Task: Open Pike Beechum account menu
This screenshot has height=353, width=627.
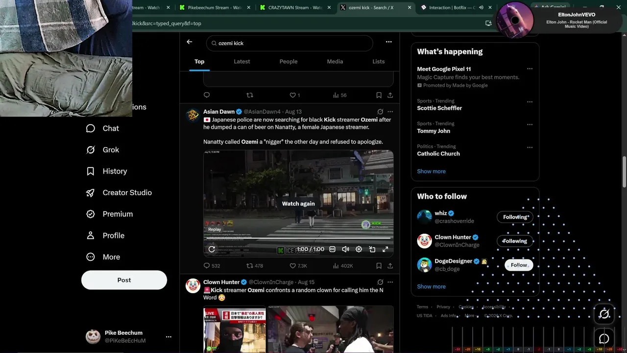Action: (169, 337)
